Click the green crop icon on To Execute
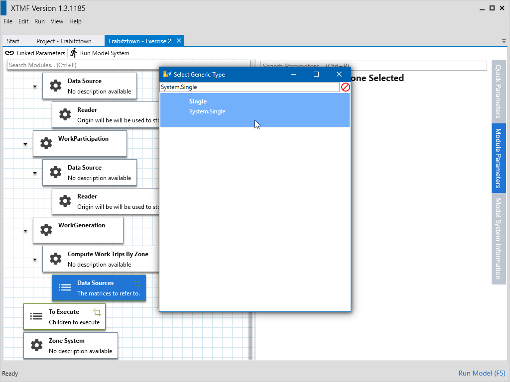This screenshot has height=382, width=510. (x=97, y=312)
